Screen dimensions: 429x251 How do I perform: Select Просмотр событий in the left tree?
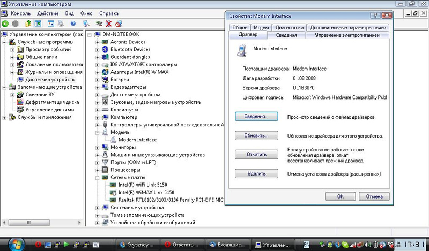pyautogui.click(x=48, y=49)
